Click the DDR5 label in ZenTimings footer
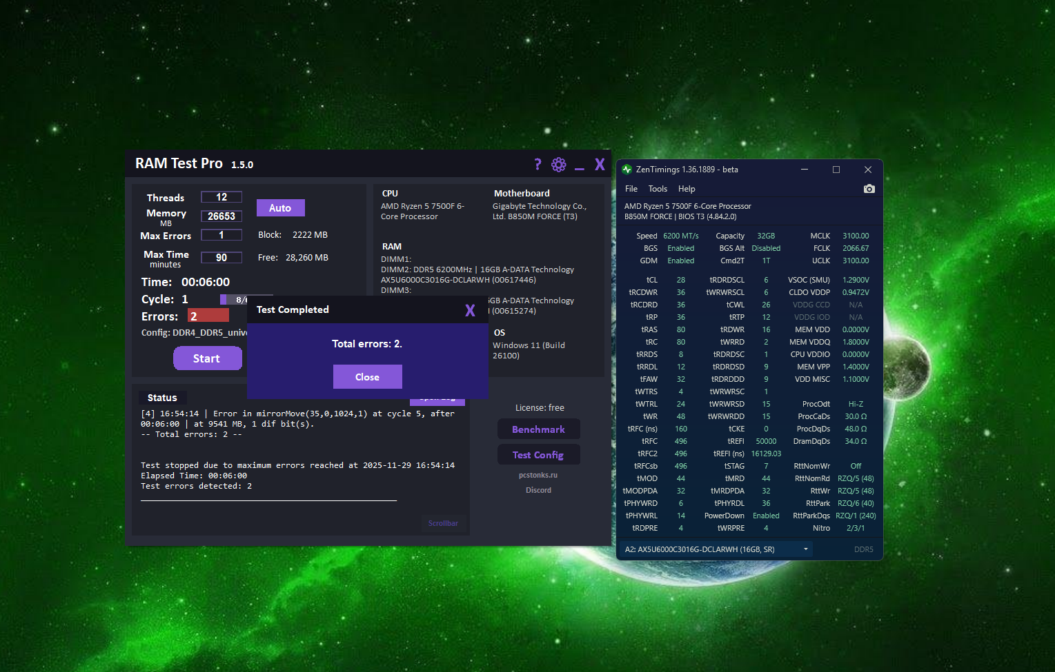The height and width of the screenshot is (672, 1055). pos(863,549)
